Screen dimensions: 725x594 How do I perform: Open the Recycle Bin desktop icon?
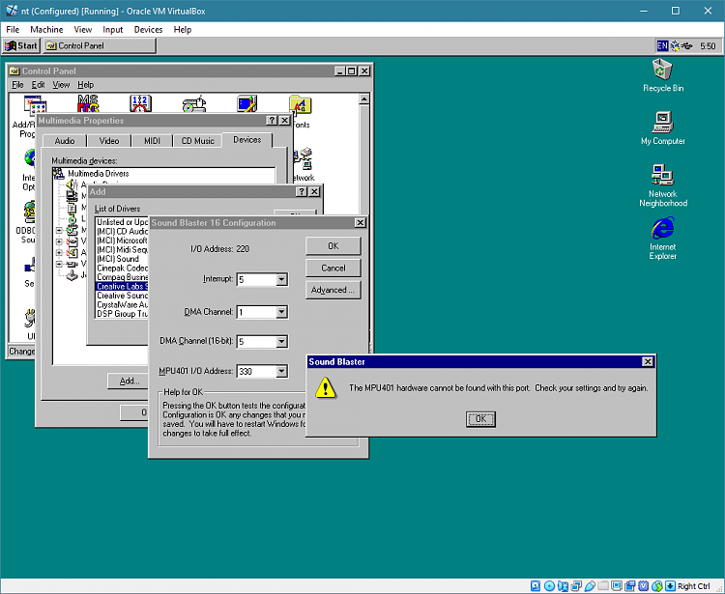tap(662, 70)
